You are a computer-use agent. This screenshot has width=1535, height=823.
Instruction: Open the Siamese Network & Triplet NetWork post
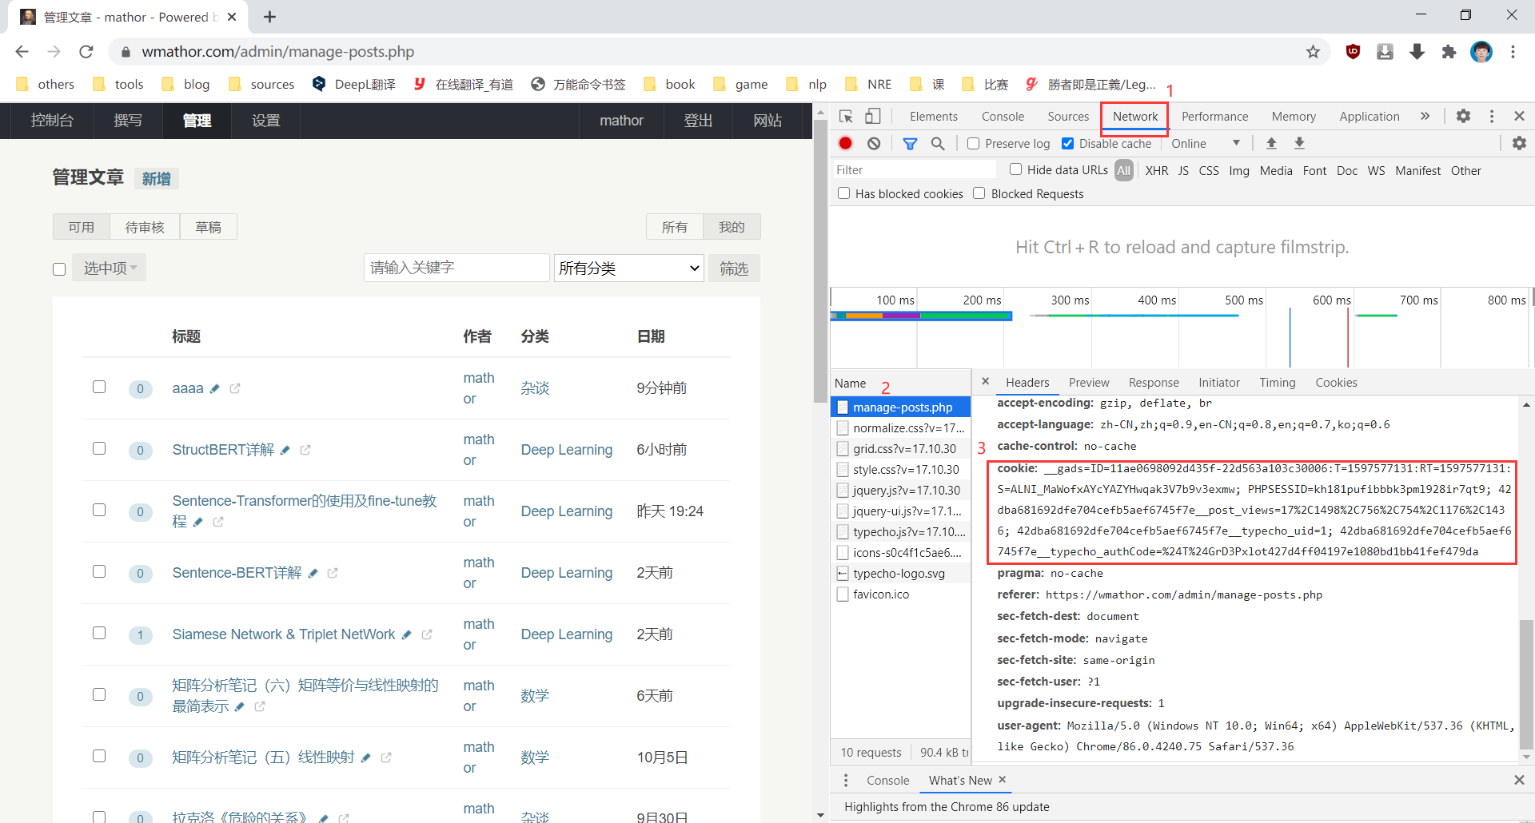[285, 634]
